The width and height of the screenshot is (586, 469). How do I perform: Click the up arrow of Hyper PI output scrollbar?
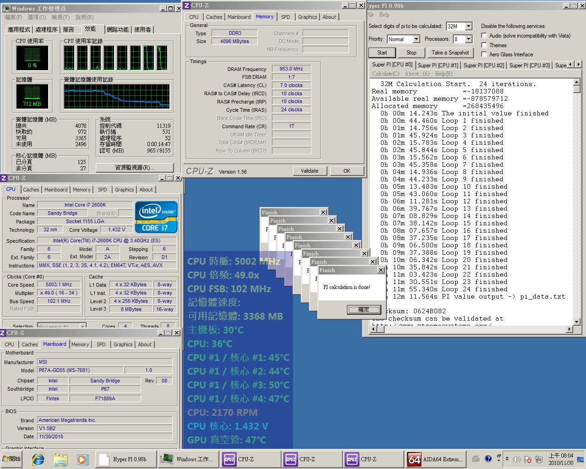(x=576, y=82)
